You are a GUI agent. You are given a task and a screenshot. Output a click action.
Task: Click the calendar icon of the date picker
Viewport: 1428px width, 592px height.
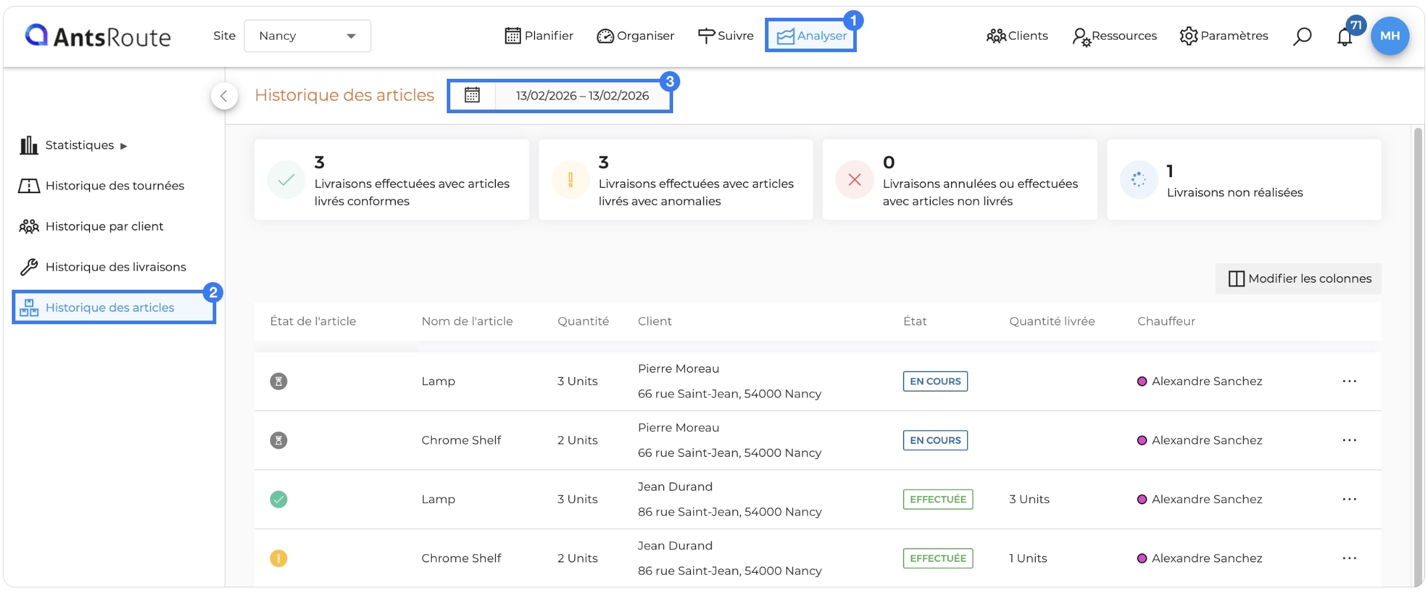tap(472, 95)
